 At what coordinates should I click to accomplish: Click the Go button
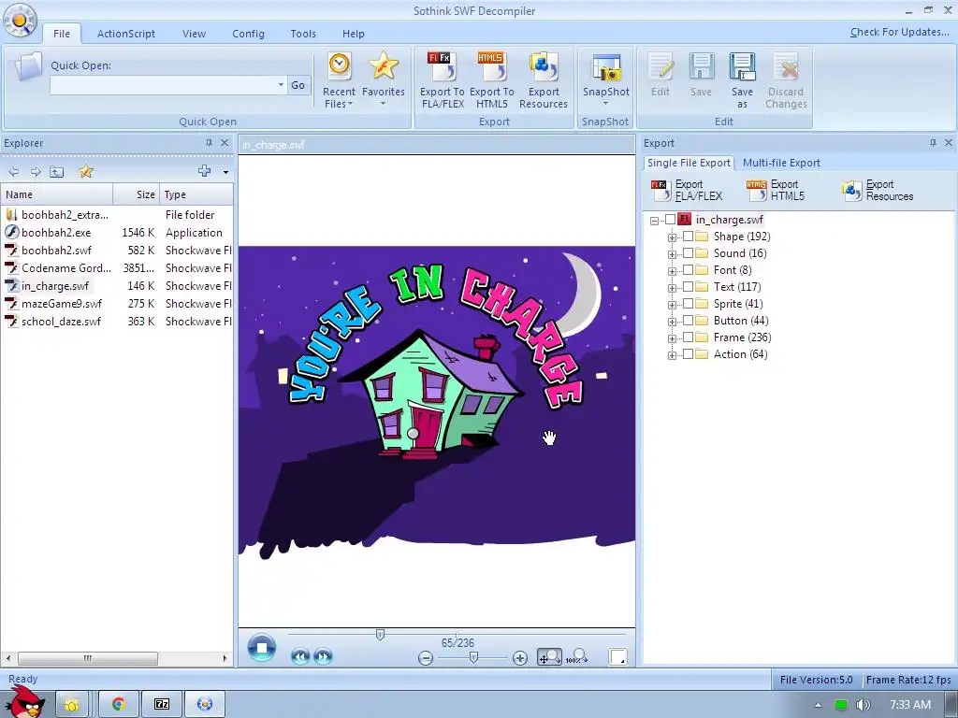click(298, 85)
